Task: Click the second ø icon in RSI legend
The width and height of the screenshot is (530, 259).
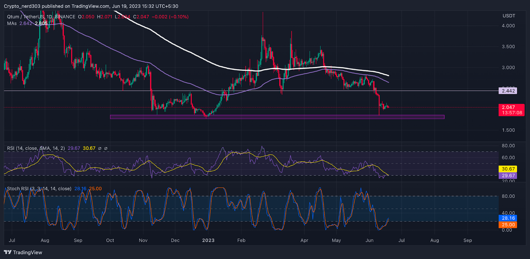Action: (x=106, y=148)
